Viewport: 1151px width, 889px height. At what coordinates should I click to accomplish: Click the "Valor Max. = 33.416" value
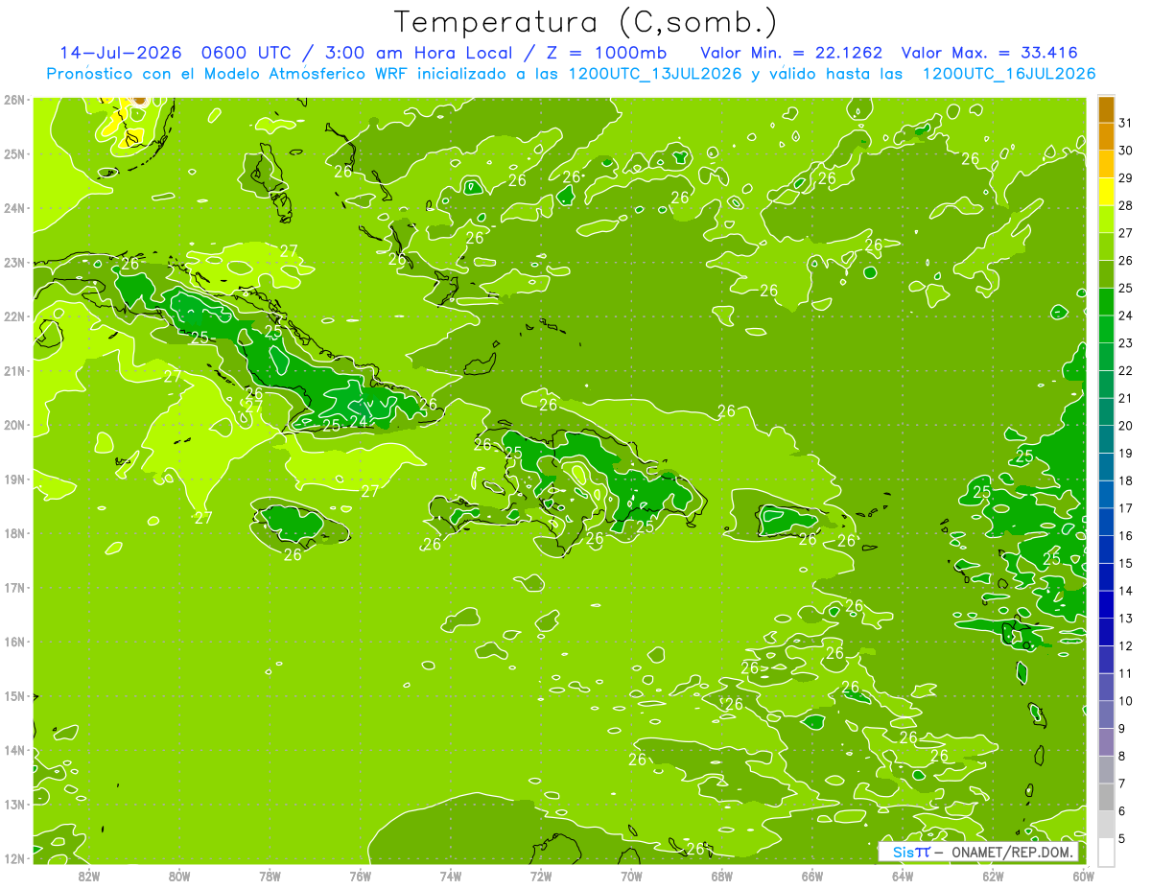pos(989,53)
